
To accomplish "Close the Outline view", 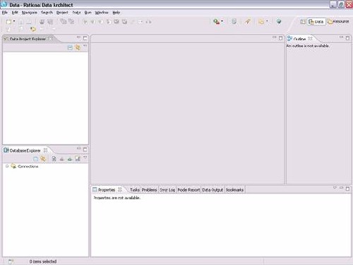I will (x=310, y=38).
